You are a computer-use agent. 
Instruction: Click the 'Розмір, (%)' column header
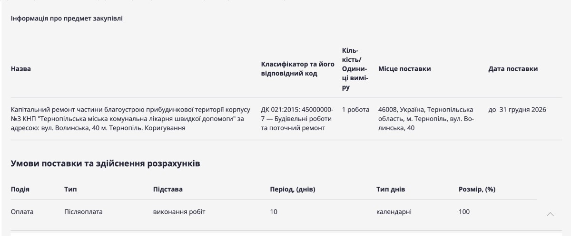pos(477,190)
